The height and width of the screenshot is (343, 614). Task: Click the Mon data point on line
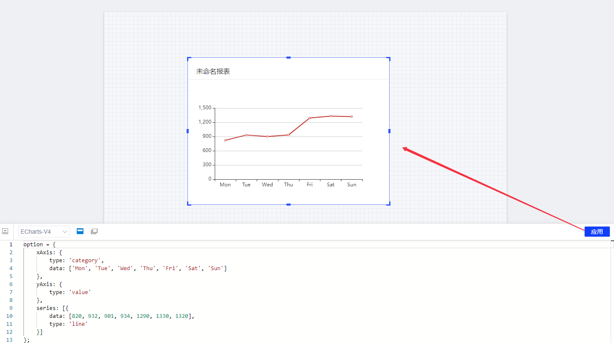(x=225, y=140)
